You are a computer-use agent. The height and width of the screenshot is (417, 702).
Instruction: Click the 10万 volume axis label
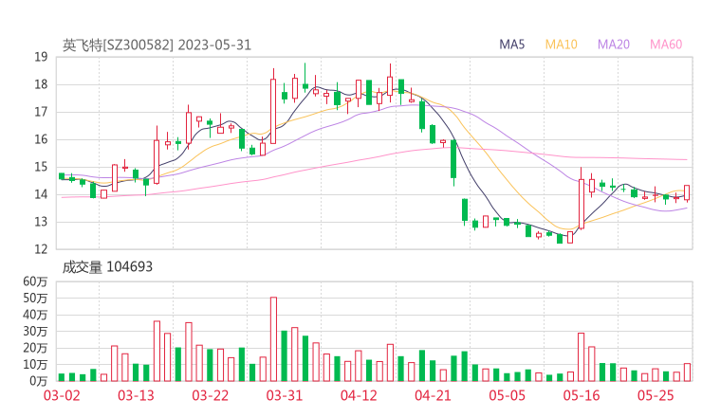(x=35, y=365)
